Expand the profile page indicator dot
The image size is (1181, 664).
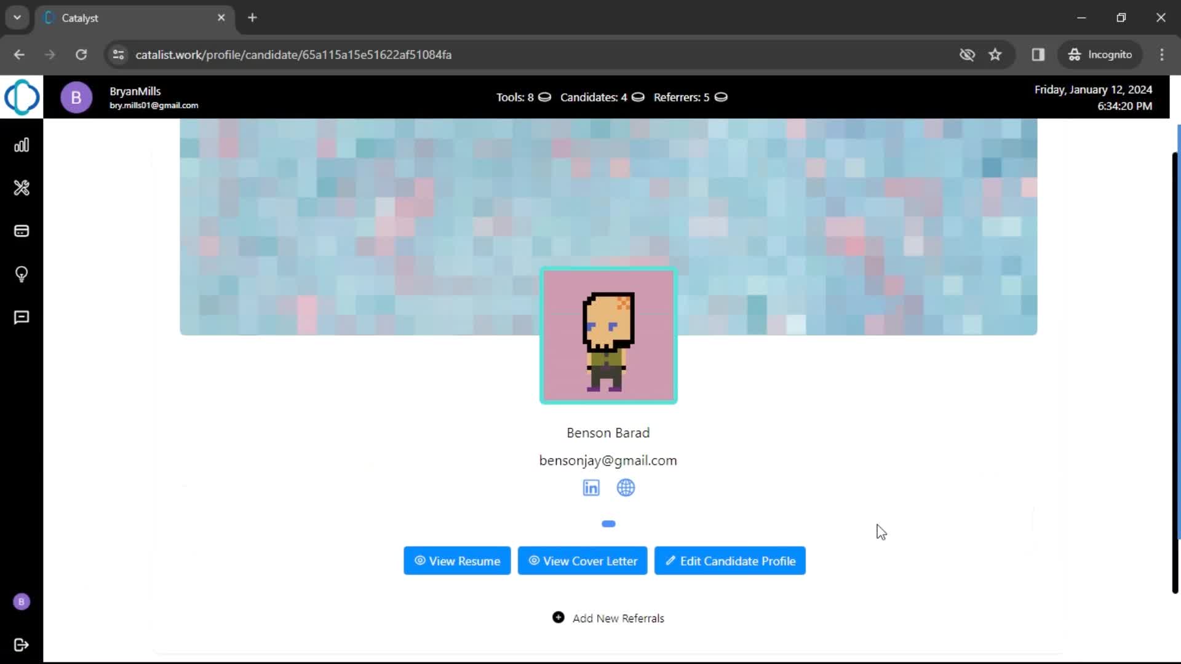click(608, 524)
